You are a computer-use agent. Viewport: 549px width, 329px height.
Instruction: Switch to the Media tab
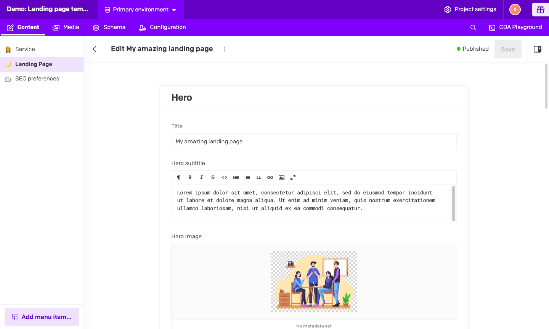pyautogui.click(x=66, y=27)
